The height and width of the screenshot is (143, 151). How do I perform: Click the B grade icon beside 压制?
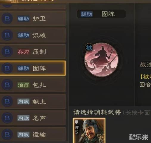click(x=7, y=52)
